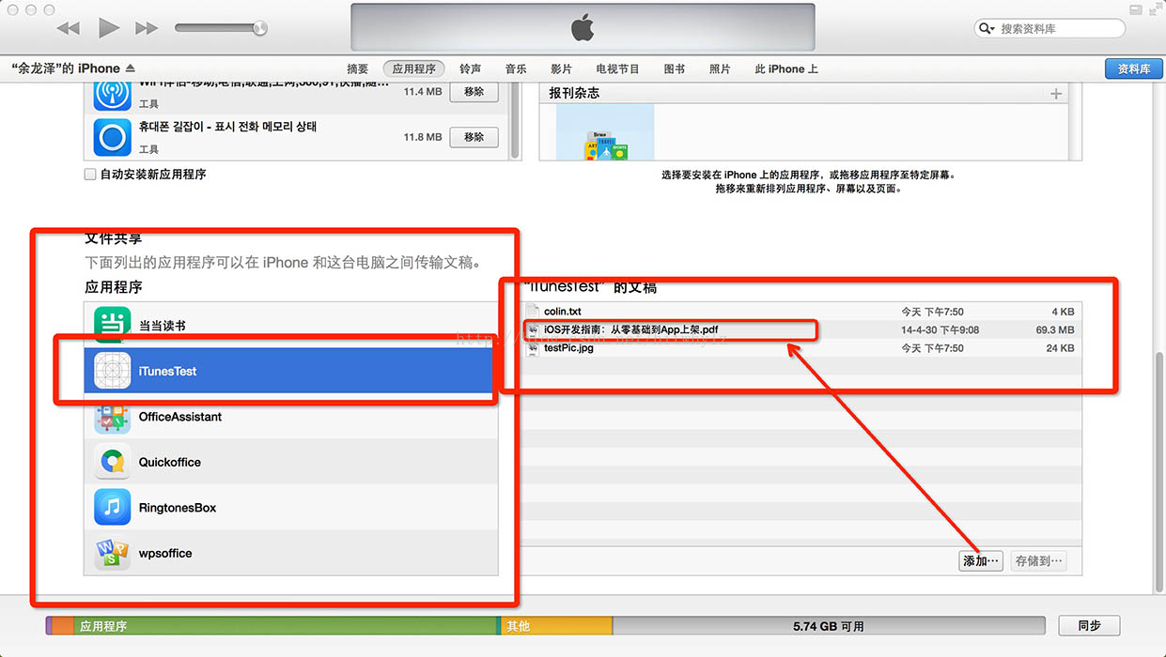Viewport: 1166px width, 657px height.
Task: Click the iTunesTest app icon
Action: [x=113, y=371]
